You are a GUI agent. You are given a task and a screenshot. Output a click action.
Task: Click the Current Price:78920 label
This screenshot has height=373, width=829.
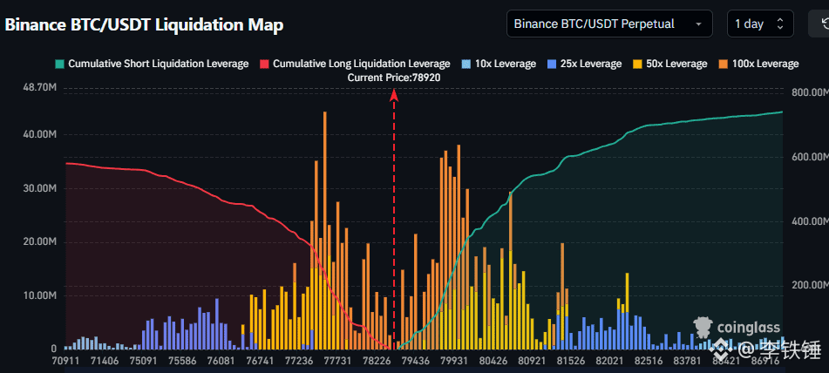tap(394, 78)
